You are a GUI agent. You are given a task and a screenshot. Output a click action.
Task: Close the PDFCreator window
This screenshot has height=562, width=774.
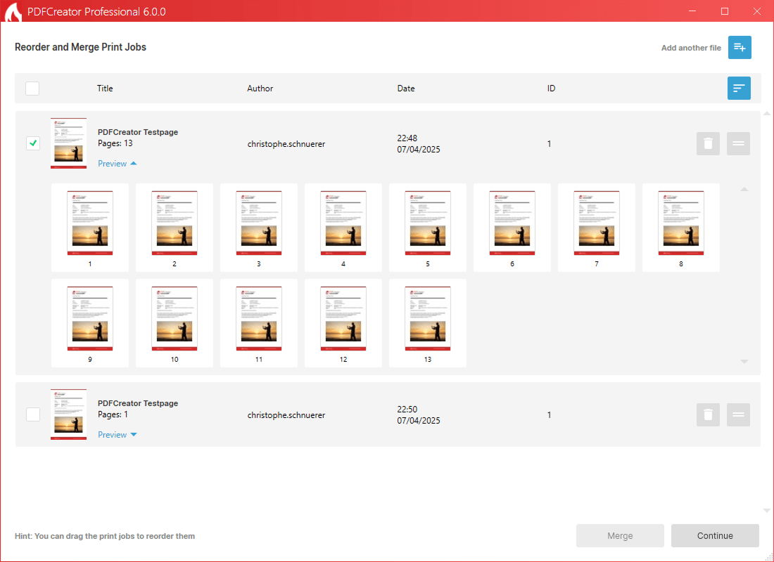[756, 11]
